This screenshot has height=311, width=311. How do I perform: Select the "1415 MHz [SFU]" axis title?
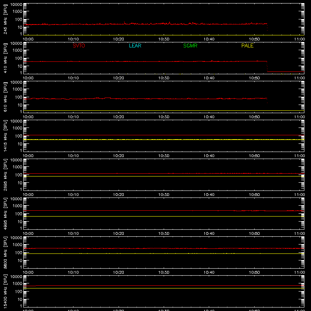pos(5,136)
